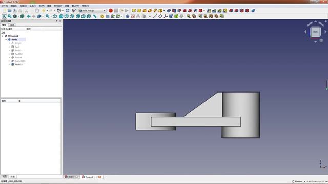This screenshot has height=184, width=328.
Task: Rotate view with navigation cube left arrow
Action: coord(305,32)
